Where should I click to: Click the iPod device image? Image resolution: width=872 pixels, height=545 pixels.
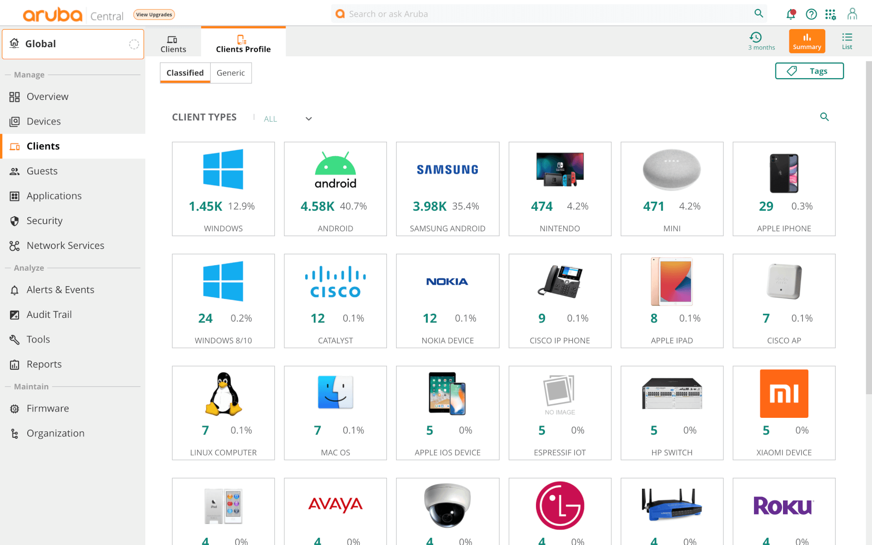pos(223,506)
